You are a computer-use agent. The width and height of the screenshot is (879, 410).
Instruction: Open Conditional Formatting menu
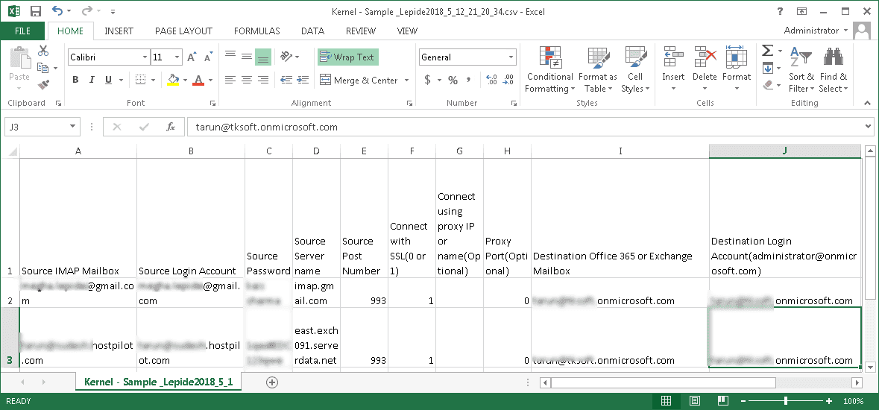pyautogui.click(x=549, y=69)
